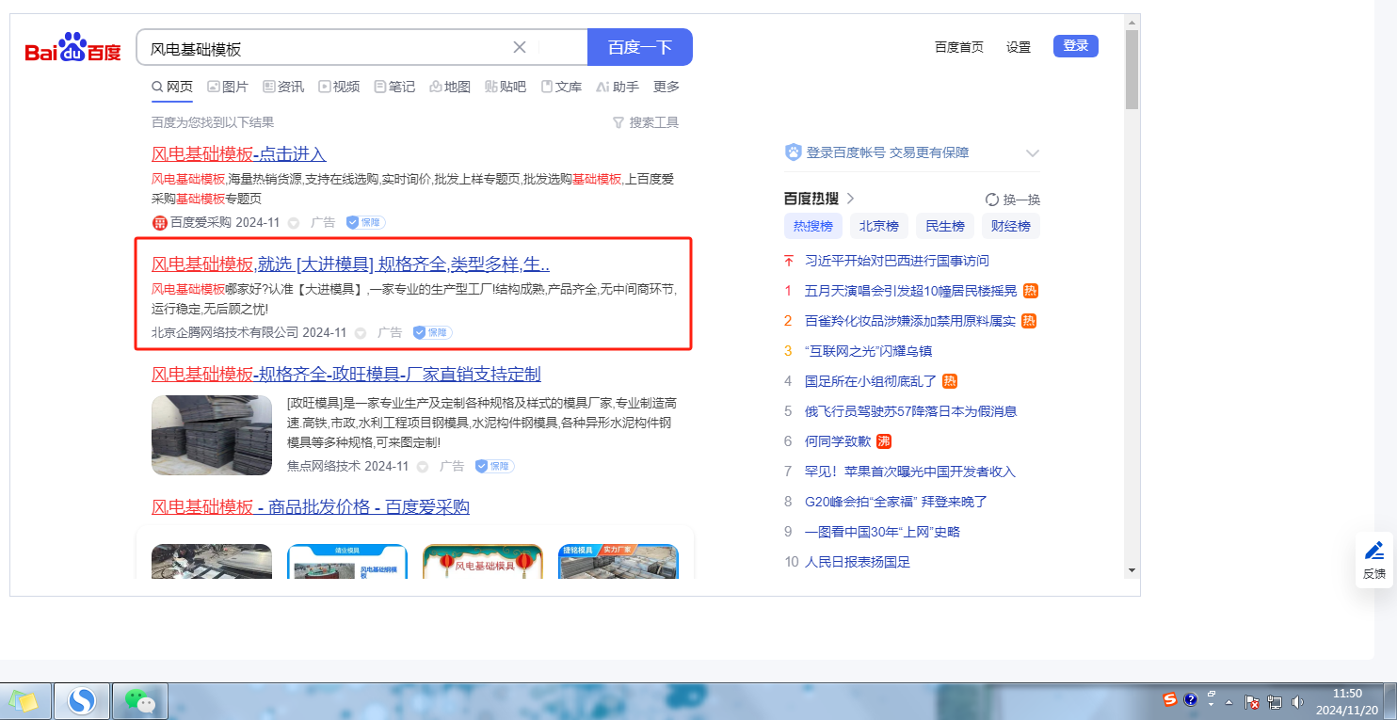Open the 风电基础模板-点击进入 result link

[238, 154]
